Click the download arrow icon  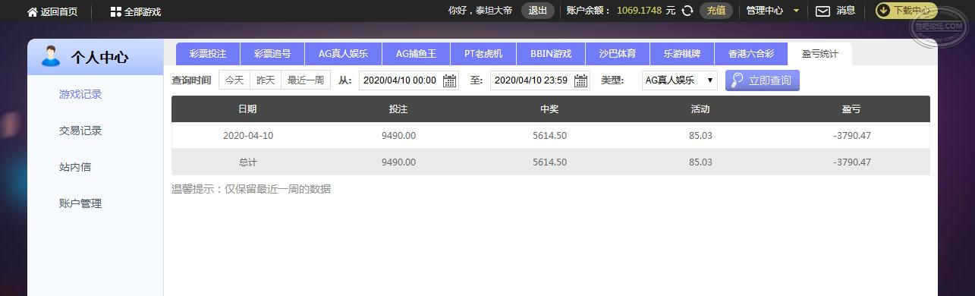884,11
